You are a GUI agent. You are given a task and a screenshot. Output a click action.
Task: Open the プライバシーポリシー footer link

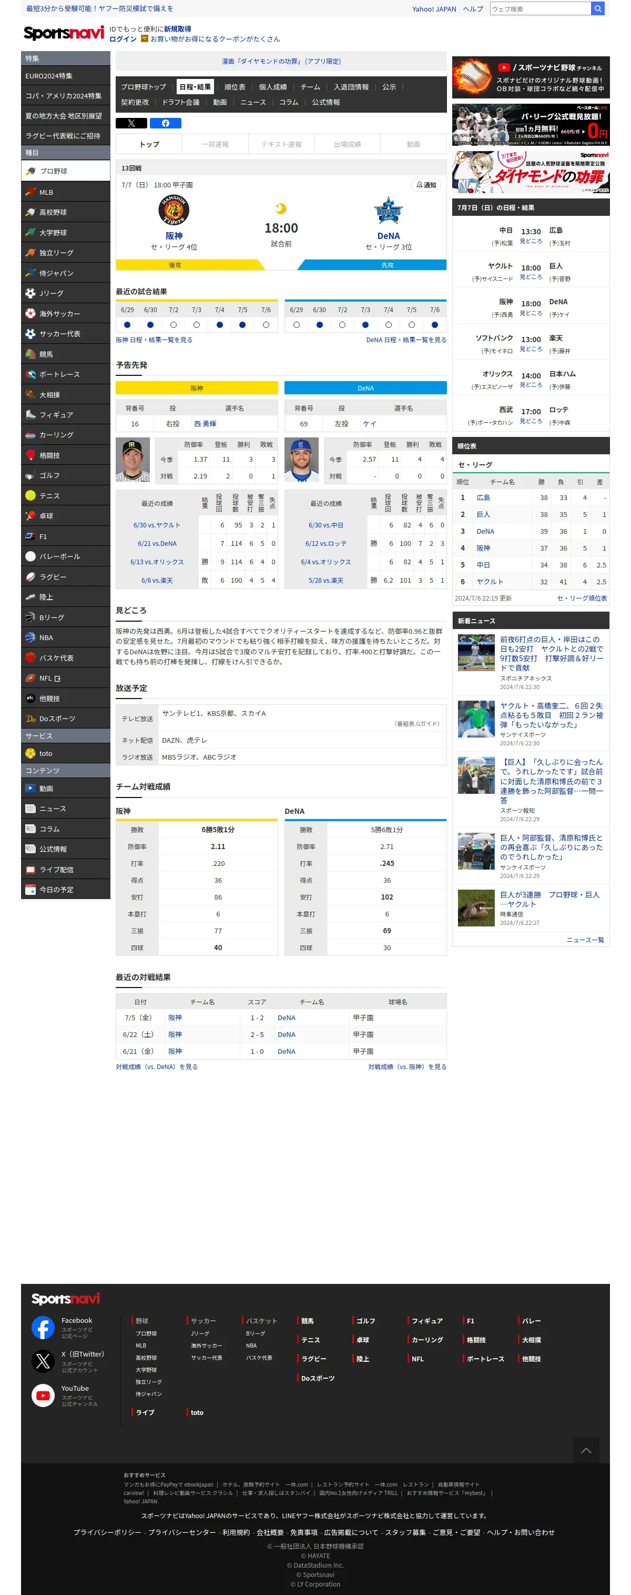click(x=107, y=1532)
